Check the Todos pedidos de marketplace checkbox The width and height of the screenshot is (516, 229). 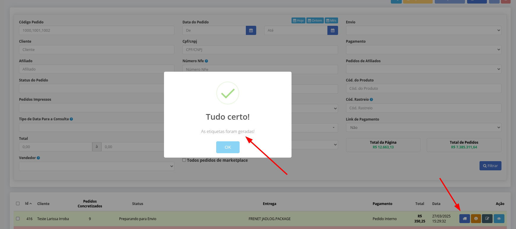click(184, 160)
